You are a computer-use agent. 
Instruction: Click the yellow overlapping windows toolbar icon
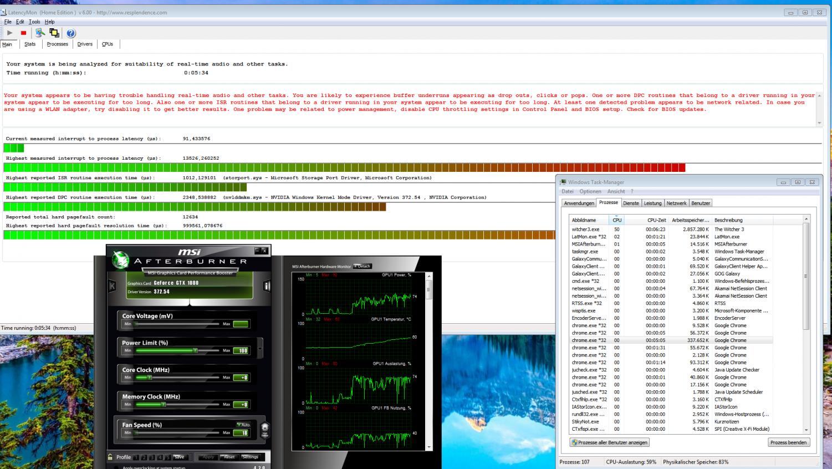click(54, 33)
